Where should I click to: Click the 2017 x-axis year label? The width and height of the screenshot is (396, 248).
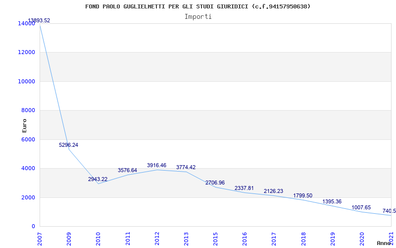tap(274, 239)
